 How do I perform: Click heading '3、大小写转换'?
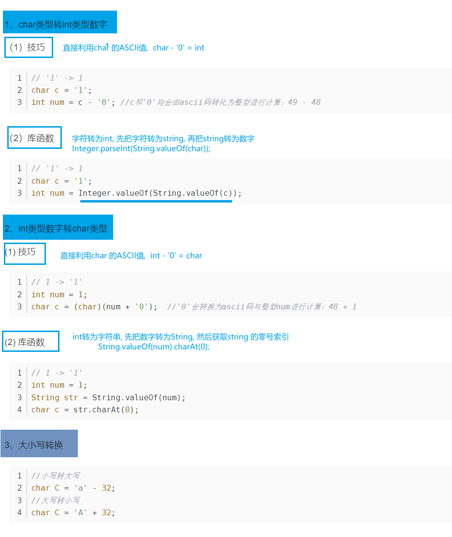click(39, 444)
